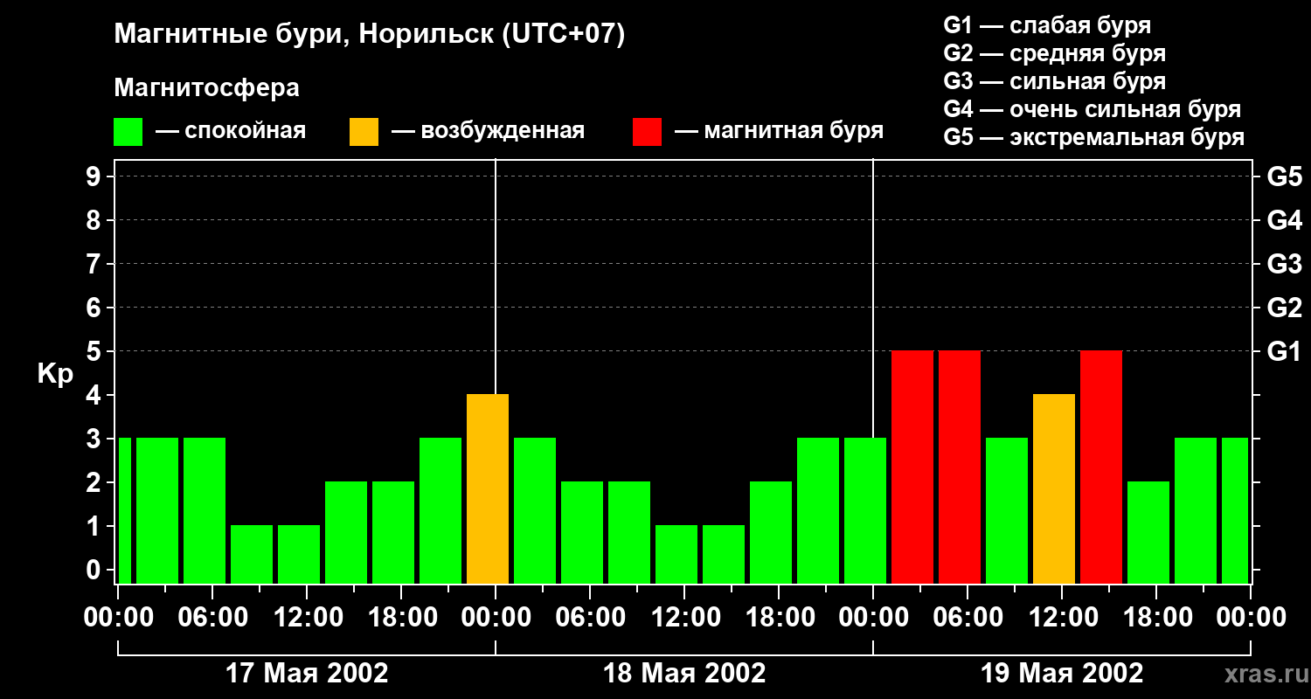Click the '17 Мая 2002' date label

point(307,674)
